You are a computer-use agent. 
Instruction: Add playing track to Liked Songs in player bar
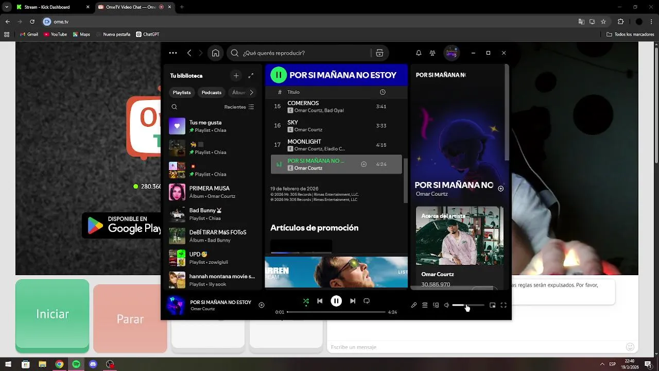point(262,305)
